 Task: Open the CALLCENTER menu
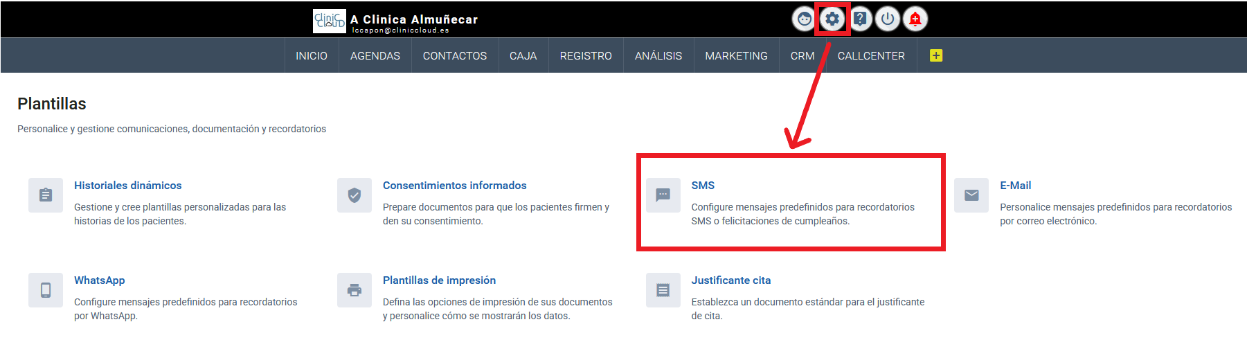871,56
